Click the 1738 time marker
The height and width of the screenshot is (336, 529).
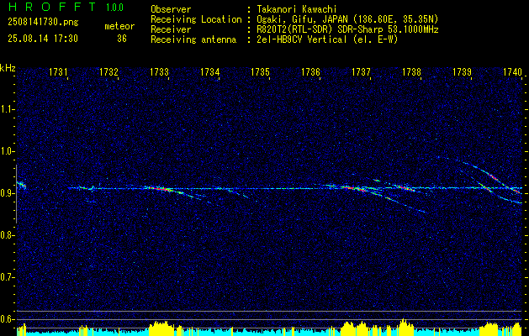412,72
